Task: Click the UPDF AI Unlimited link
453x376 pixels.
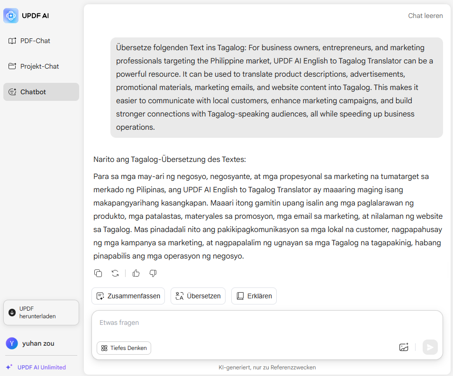Action: [42, 367]
